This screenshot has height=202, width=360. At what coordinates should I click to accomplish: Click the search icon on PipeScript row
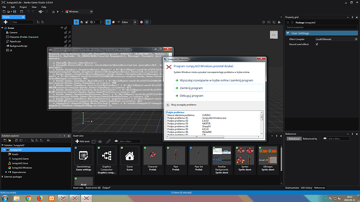[x=69, y=42]
